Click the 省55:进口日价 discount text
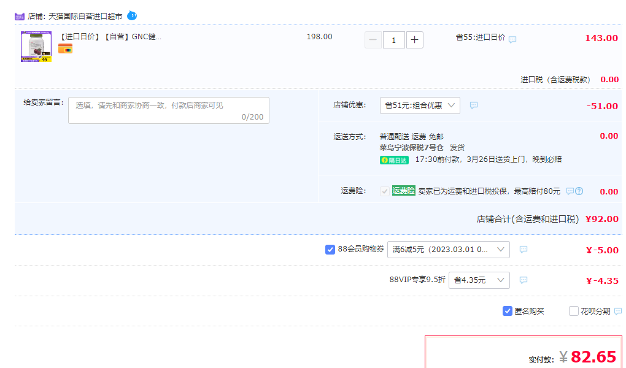This screenshot has height=368, width=626. [481, 37]
